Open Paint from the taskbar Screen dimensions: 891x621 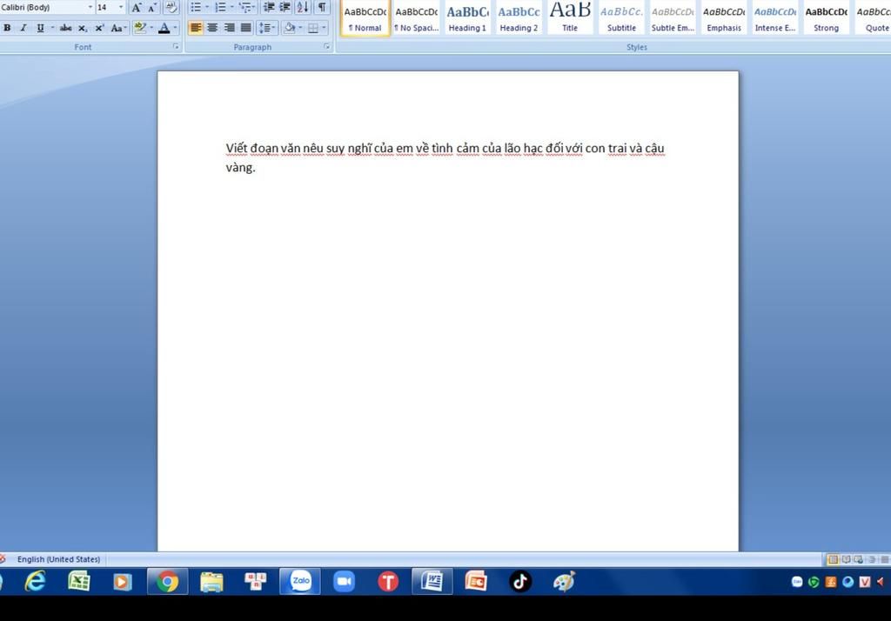coord(564,581)
